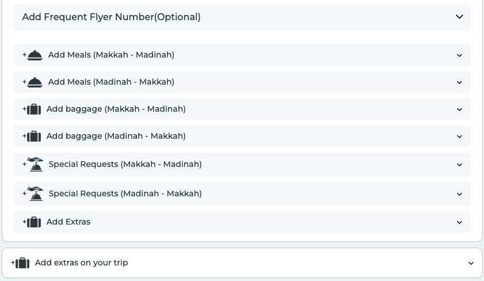Click the service bell icon for Madinah - Makkah requests

(36, 193)
